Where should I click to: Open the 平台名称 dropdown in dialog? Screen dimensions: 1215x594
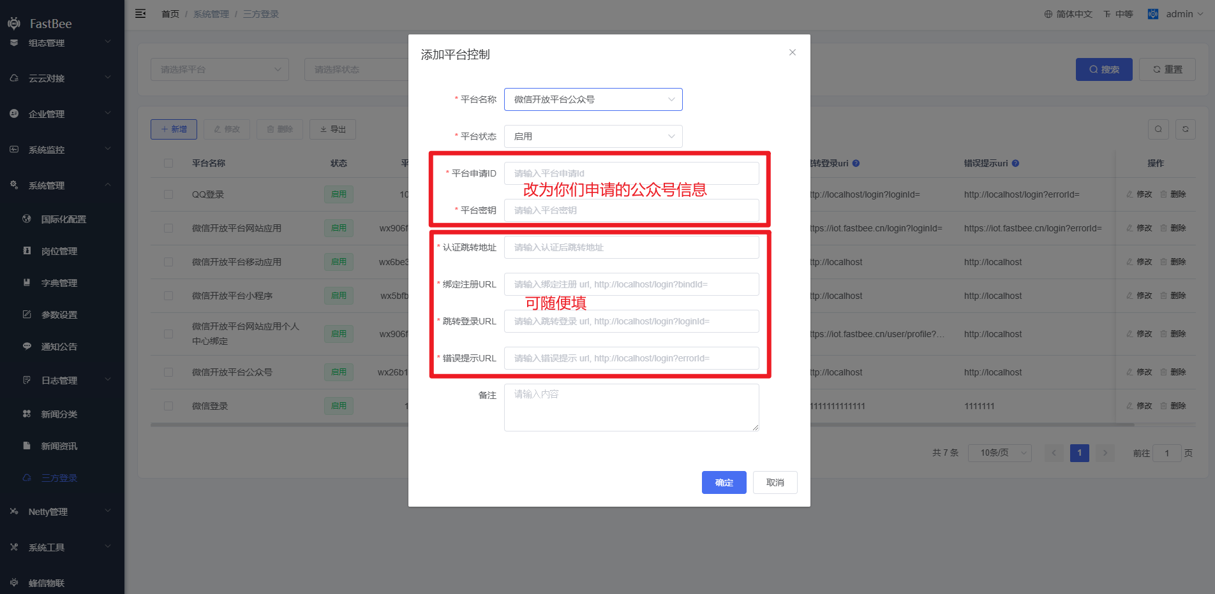click(x=593, y=99)
